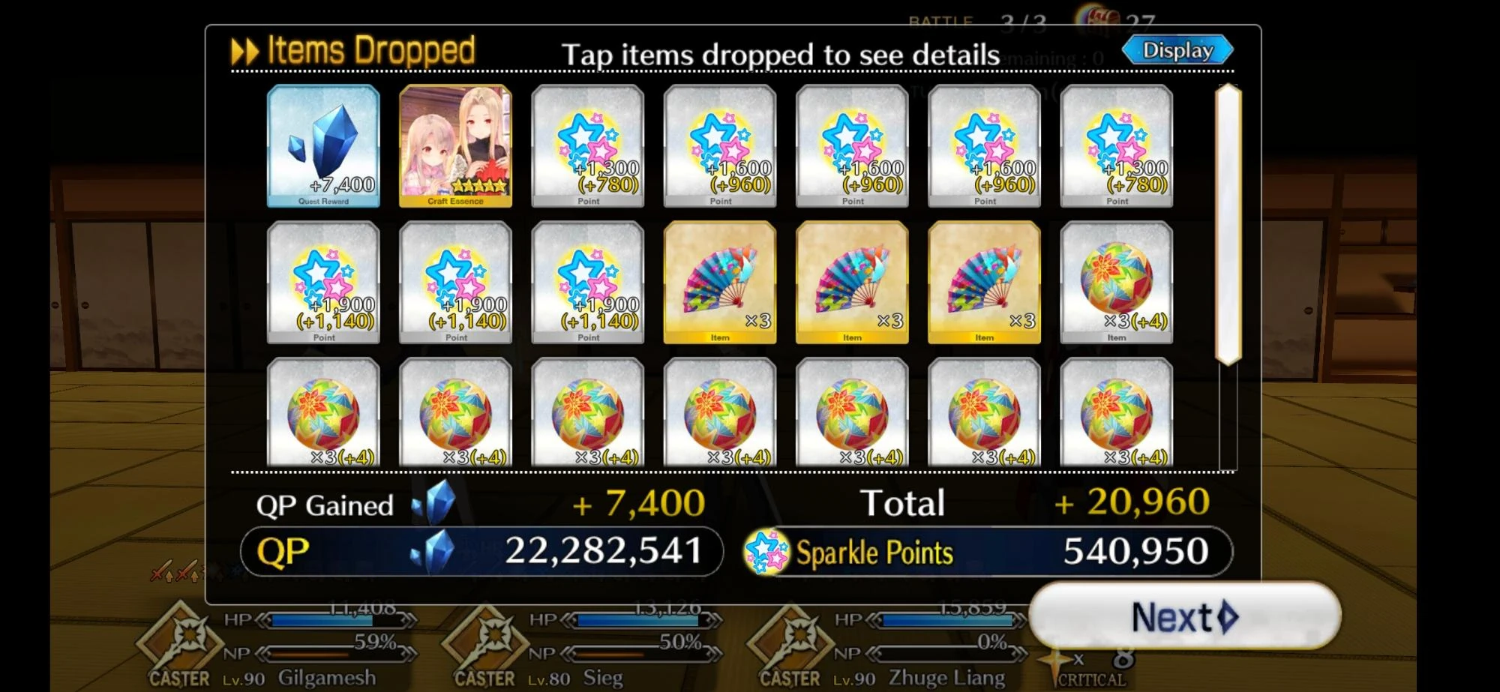Tap the middle golden fan item
Screen dimensions: 1500x692
852,283
